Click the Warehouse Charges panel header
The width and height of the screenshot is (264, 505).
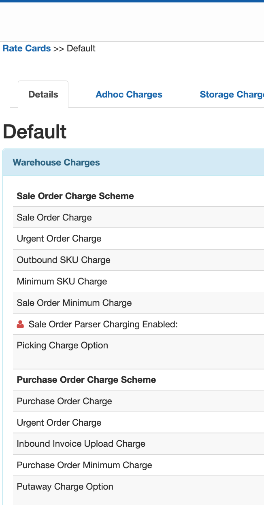(56, 163)
